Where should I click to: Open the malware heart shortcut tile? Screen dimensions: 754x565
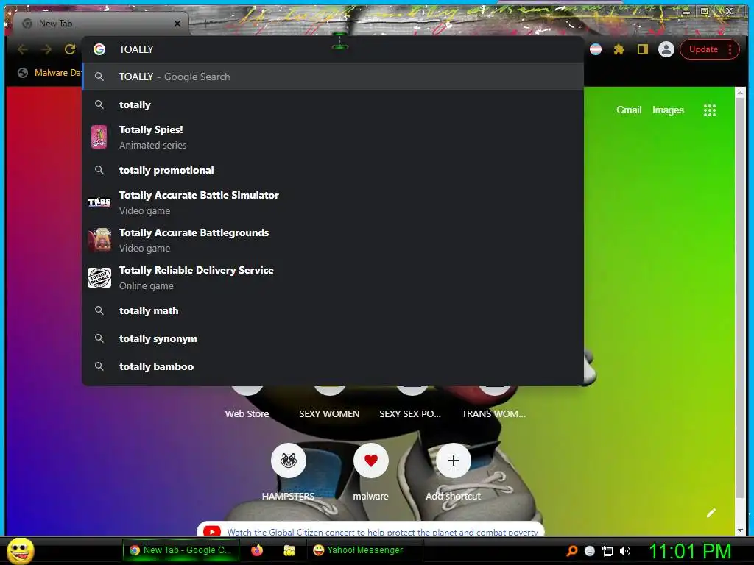click(370, 473)
